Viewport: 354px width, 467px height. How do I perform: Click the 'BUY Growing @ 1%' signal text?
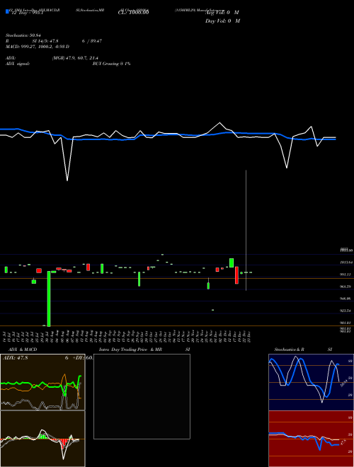click(111, 64)
